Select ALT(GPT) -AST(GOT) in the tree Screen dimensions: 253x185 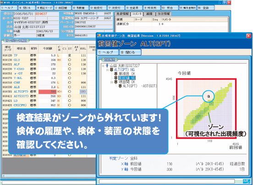point(140,86)
